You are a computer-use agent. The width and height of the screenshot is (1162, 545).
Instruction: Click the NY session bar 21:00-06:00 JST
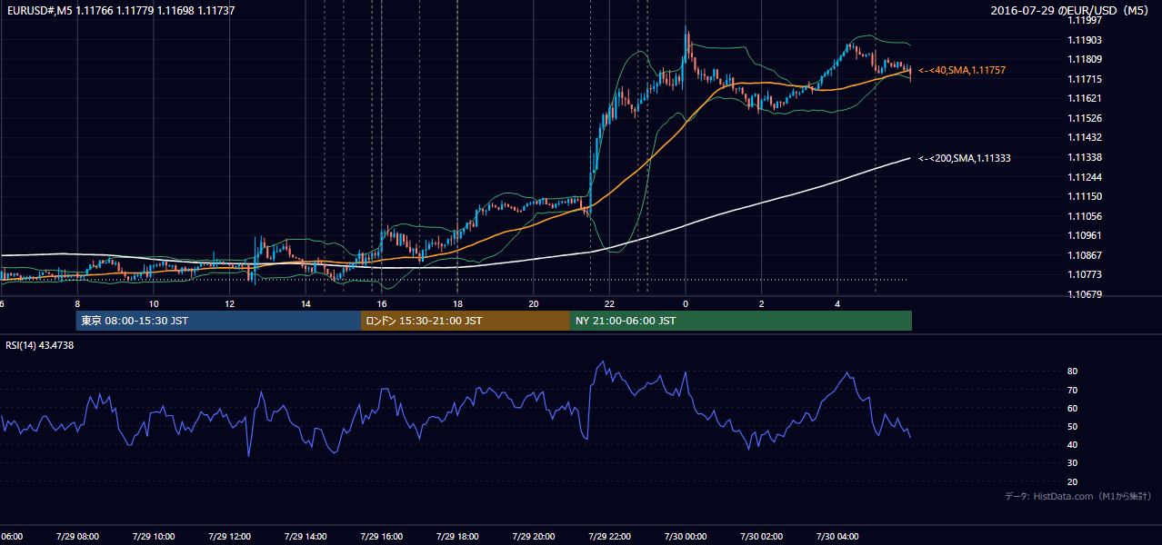pyautogui.click(x=741, y=321)
